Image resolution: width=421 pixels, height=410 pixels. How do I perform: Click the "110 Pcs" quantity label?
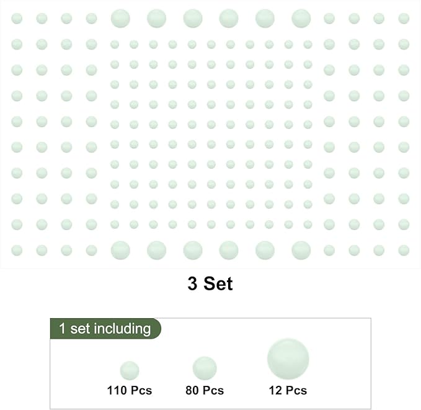point(130,391)
